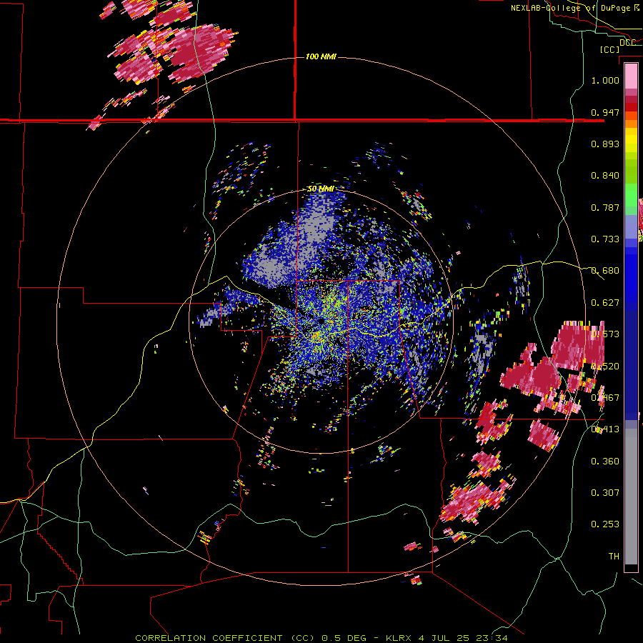Pick the light pink segment of the color bar
643x643 pixels.
coord(631,76)
